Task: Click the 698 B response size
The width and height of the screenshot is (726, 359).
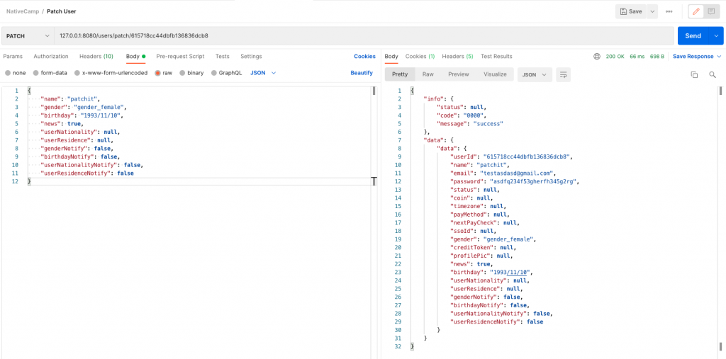Action: click(x=657, y=57)
